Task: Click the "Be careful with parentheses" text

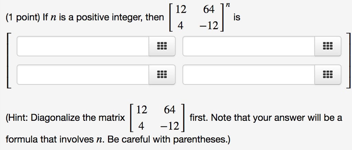Action: click(x=168, y=140)
